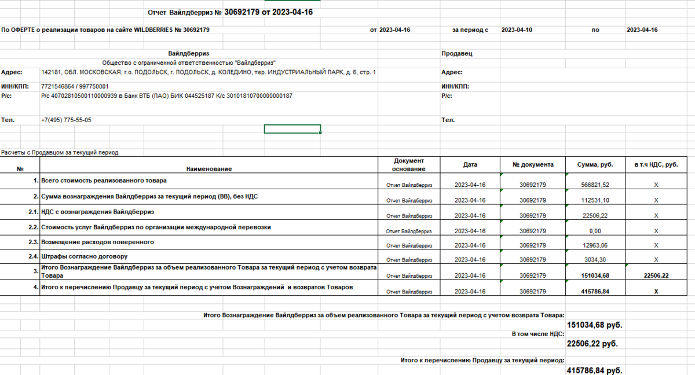Select "НДС с вознаграждения Вайлдберриз" row name

[x=97, y=212]
